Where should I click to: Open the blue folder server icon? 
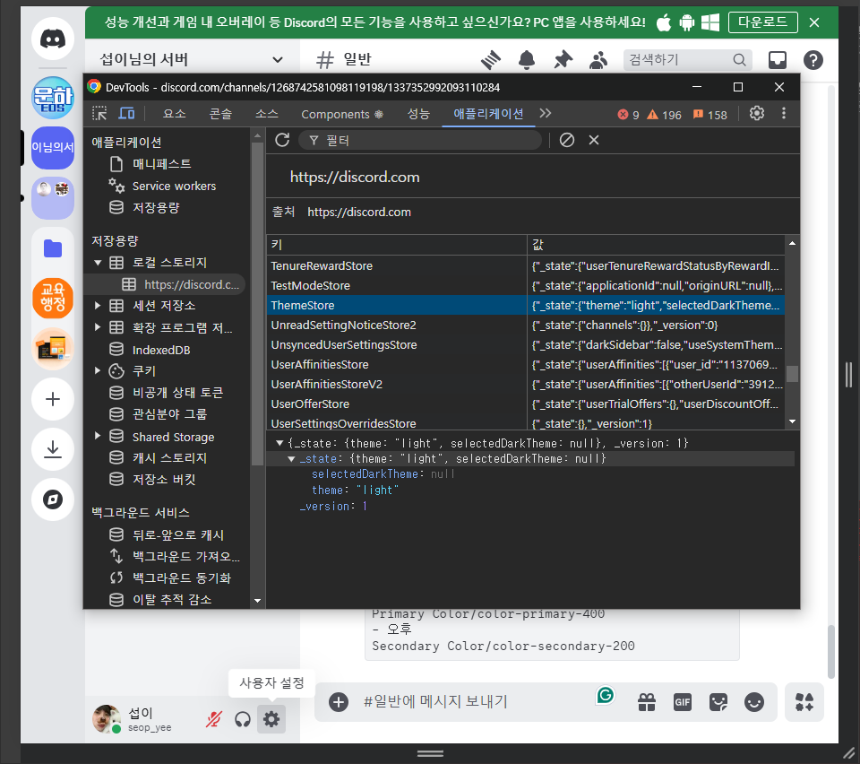pos(53,248)
